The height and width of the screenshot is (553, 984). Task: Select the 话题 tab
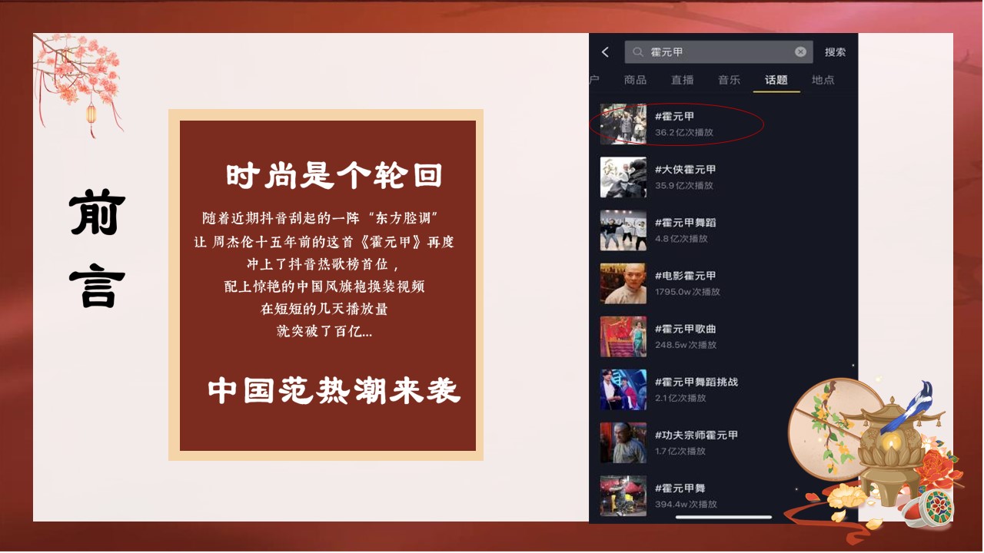pos(776,80)
